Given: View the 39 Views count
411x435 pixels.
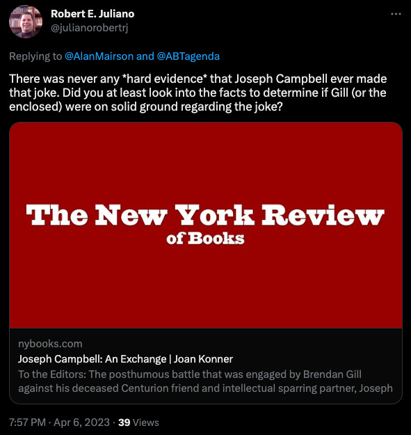Looking at the screenshot, I should (x=138, y=422).
